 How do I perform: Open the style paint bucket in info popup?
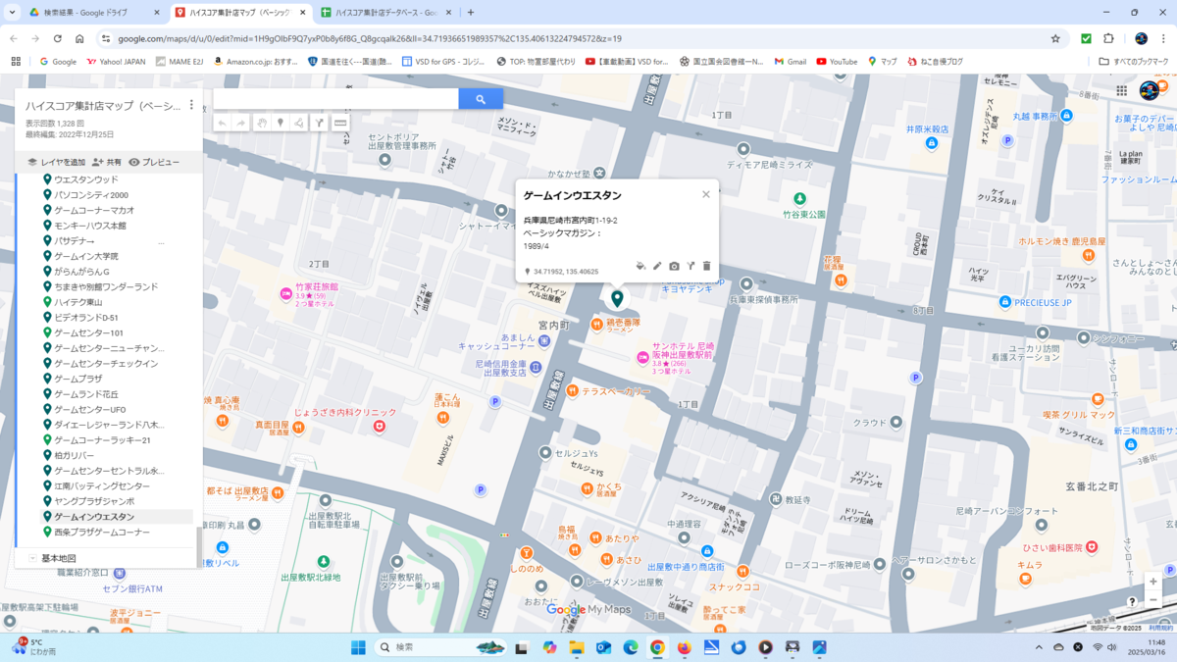click(x=640, y=266)
